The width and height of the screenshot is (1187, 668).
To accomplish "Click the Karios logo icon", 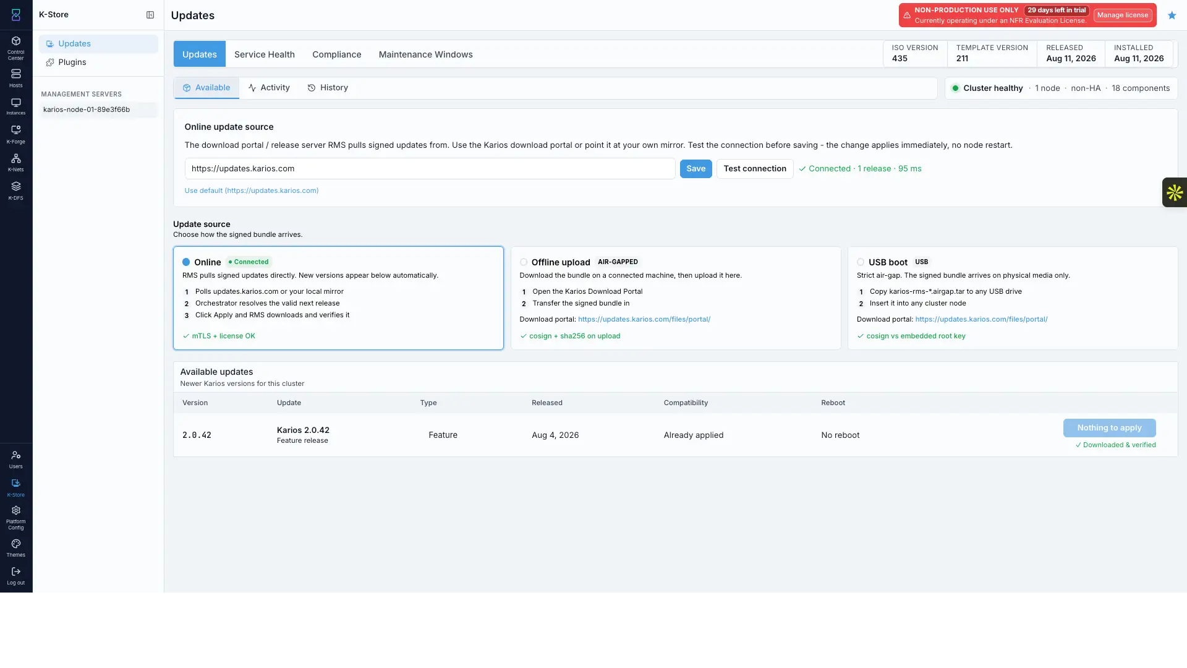I will click(x=16, y=15).
